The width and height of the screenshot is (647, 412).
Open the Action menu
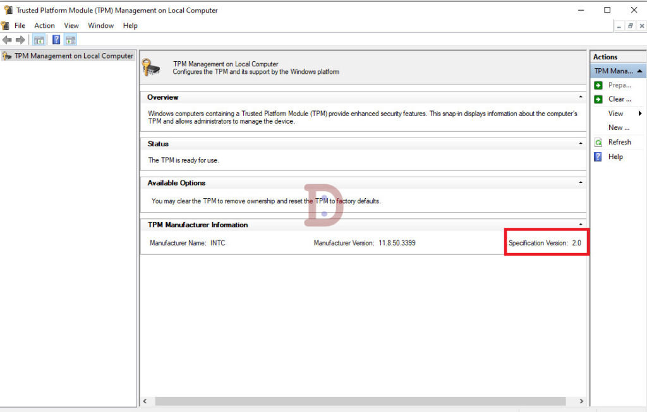pos(45,25)
